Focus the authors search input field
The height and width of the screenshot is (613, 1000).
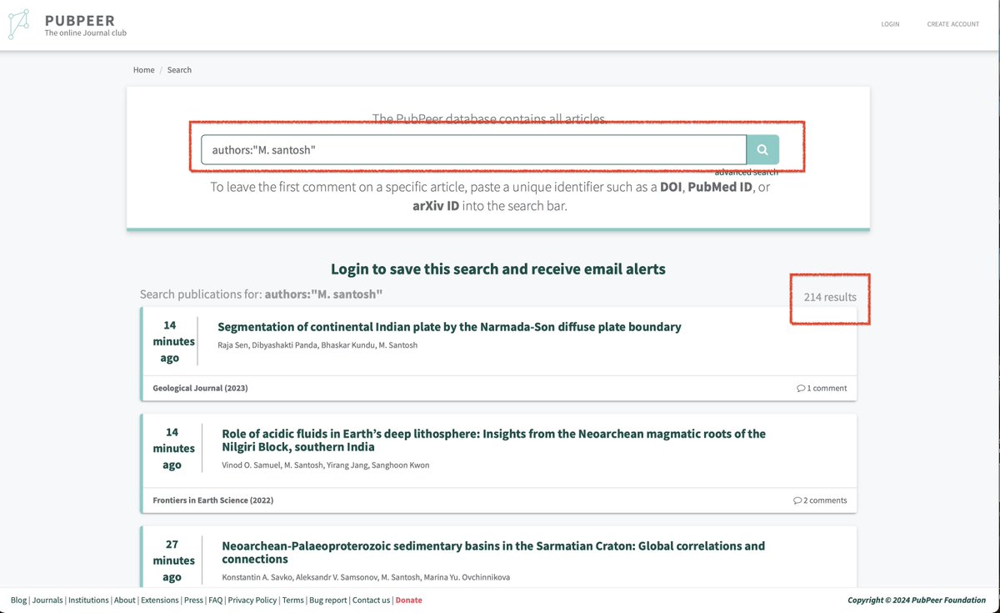coord(473,150)
